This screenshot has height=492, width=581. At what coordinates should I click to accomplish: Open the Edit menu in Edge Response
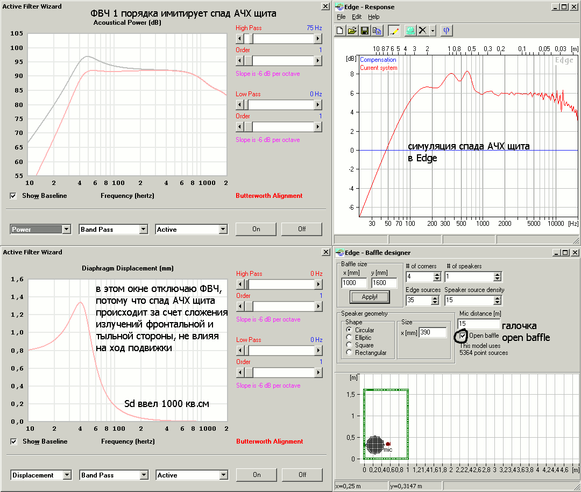[x=357, y=17]
